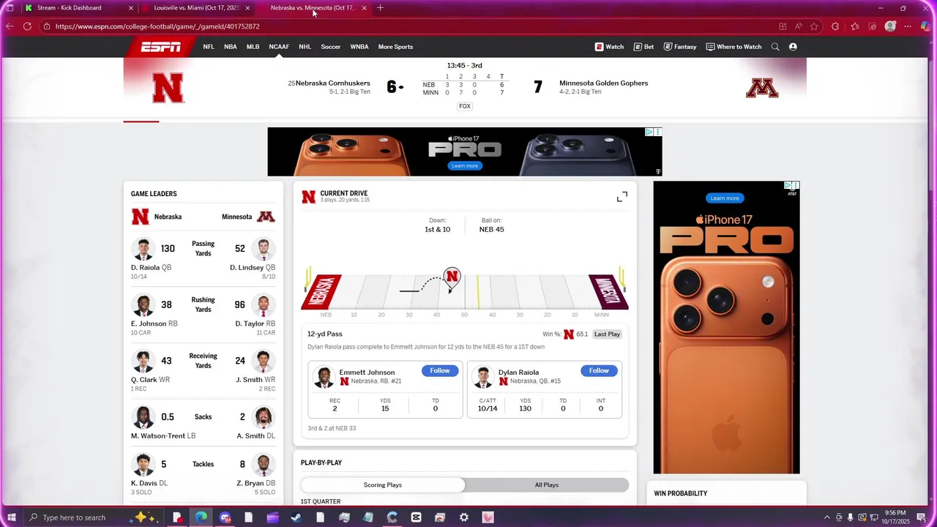Click D. Taylor headshot in Rushing Yards
The height and width of the screenshot is (527, 937).
pos(264,305)
